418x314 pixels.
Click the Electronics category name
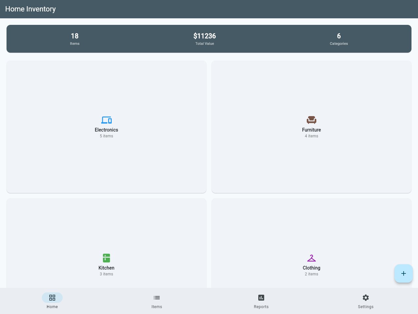(x=106, y=130)
